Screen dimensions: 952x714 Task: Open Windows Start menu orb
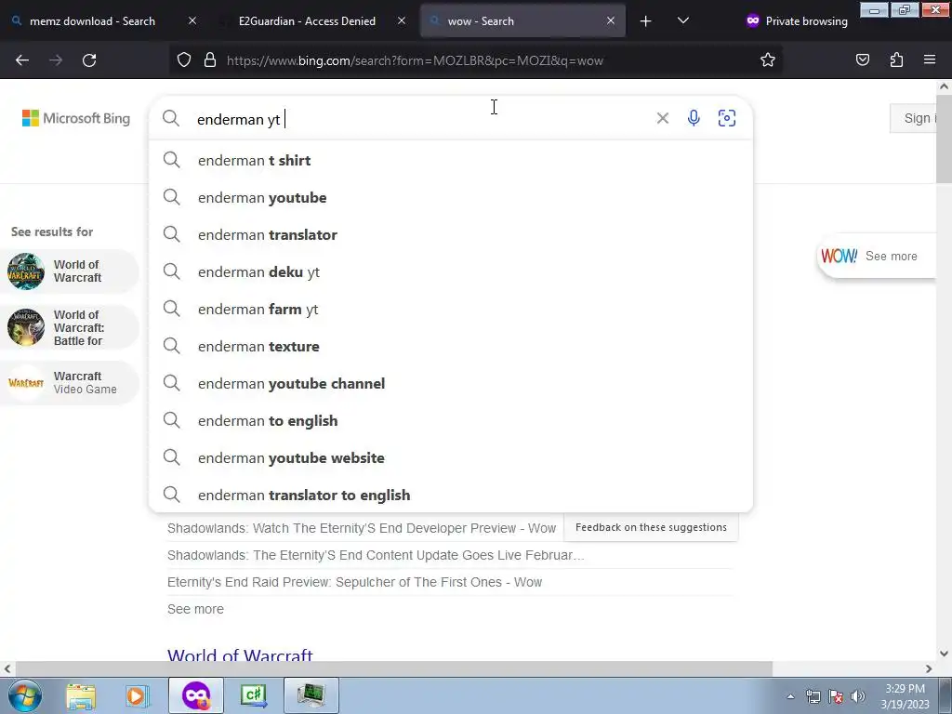[x=24, y=695]
